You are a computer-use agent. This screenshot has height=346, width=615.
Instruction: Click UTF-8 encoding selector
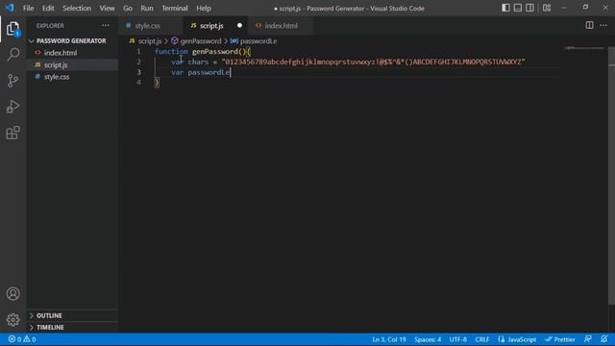coord(457,339)
